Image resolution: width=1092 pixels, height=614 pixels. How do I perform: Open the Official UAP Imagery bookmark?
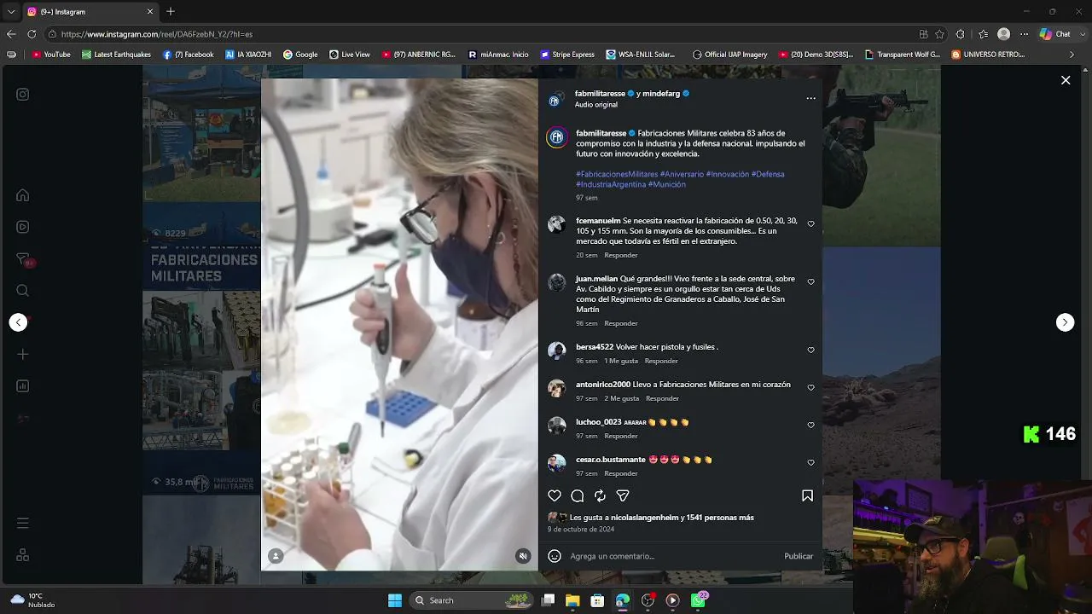(x=729, y=55)
